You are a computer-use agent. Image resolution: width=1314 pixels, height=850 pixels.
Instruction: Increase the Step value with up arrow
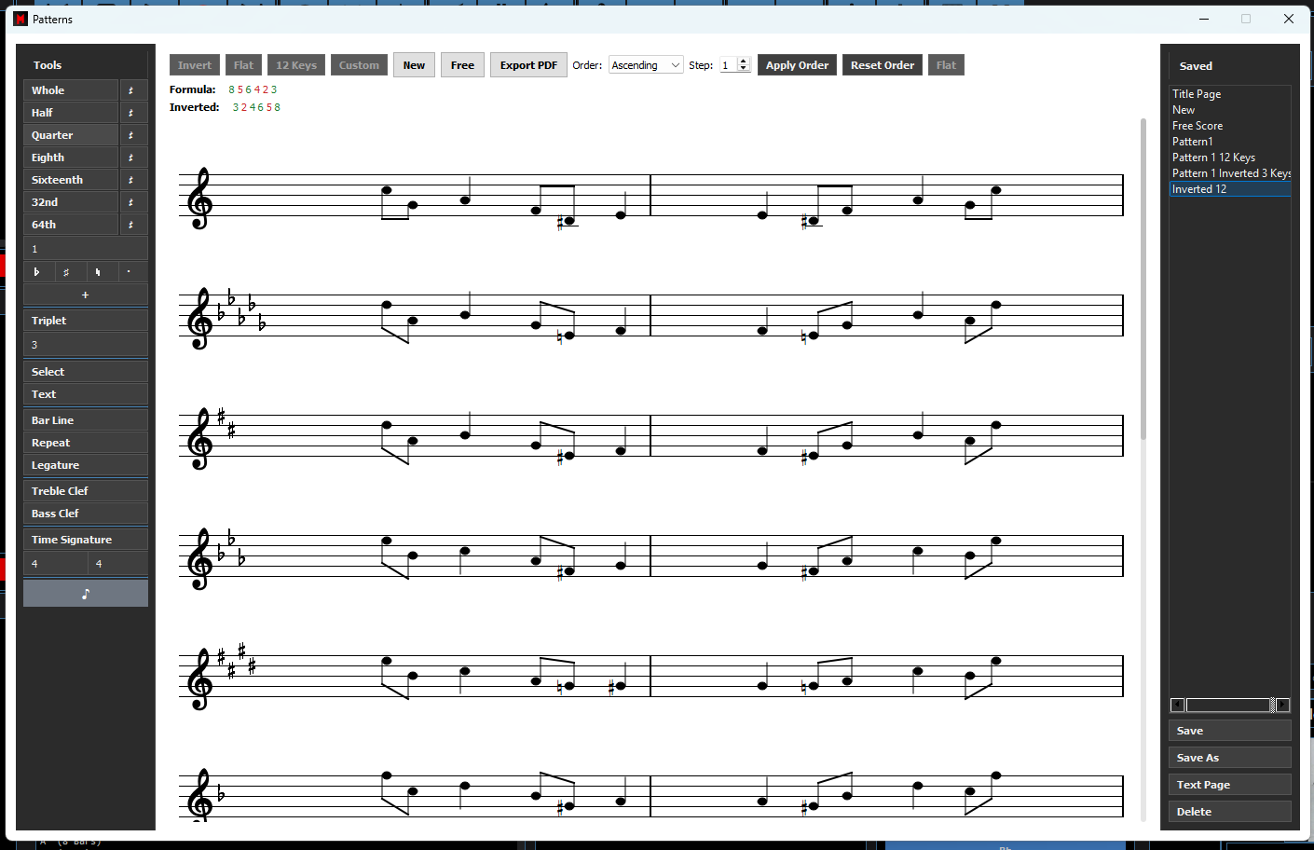[x=744, y=62]
